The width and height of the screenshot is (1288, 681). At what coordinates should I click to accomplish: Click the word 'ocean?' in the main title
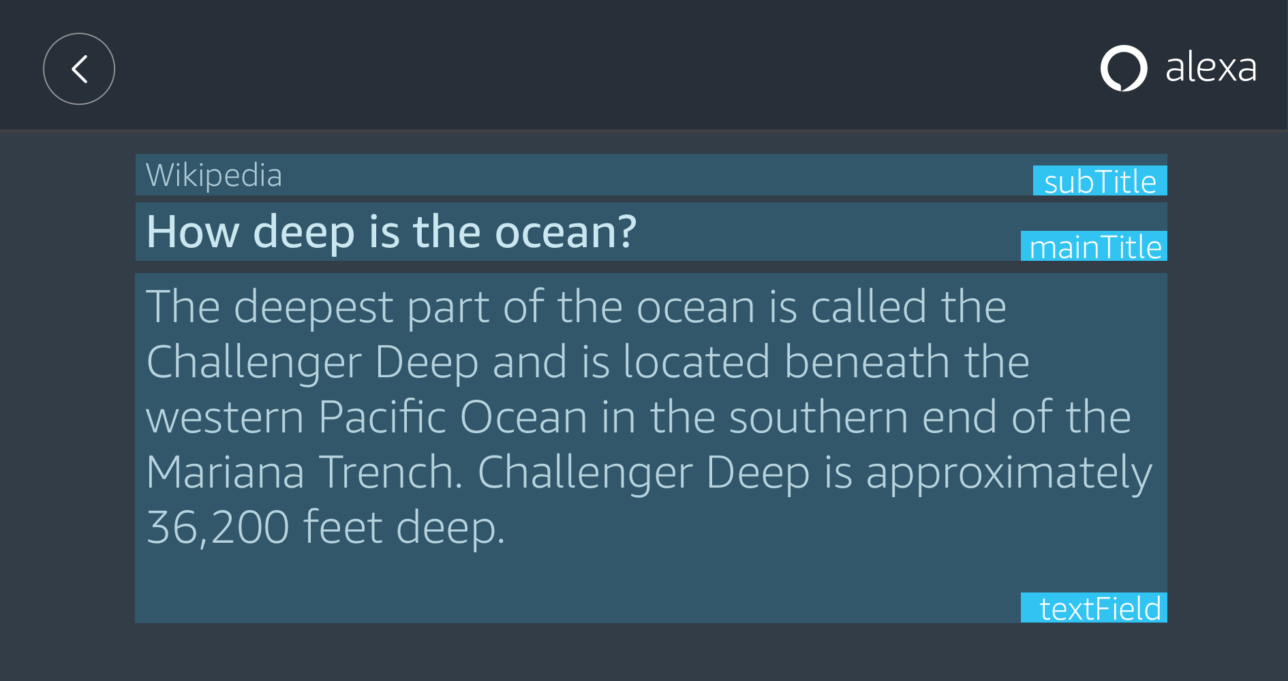(566, 232)
